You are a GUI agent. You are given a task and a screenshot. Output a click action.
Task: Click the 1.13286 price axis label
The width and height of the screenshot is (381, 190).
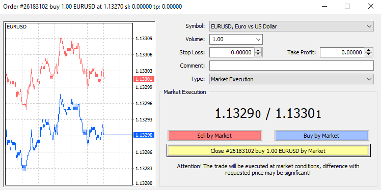click(144, 152)
